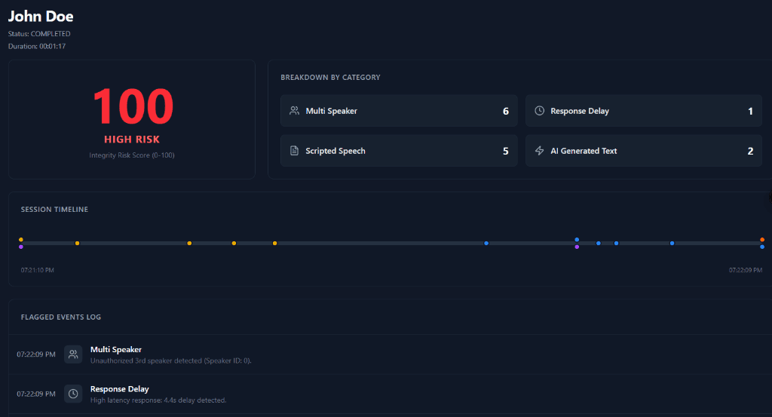The width and height of the screenshot is (772, 417).
Task: Click the clock icon in the flagged events log
Action: 73,394
